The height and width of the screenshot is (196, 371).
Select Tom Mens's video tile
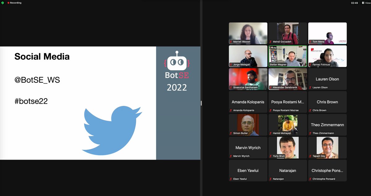tap(327, 33)
